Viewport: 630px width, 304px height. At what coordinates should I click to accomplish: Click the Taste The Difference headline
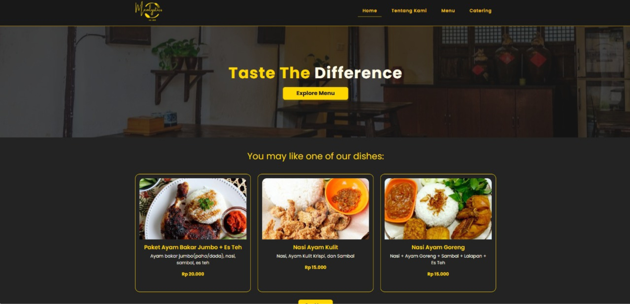click(315, 73)
